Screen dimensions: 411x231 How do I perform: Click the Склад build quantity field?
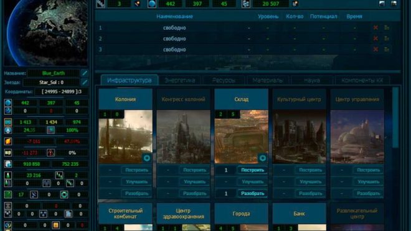click(226, 170)
